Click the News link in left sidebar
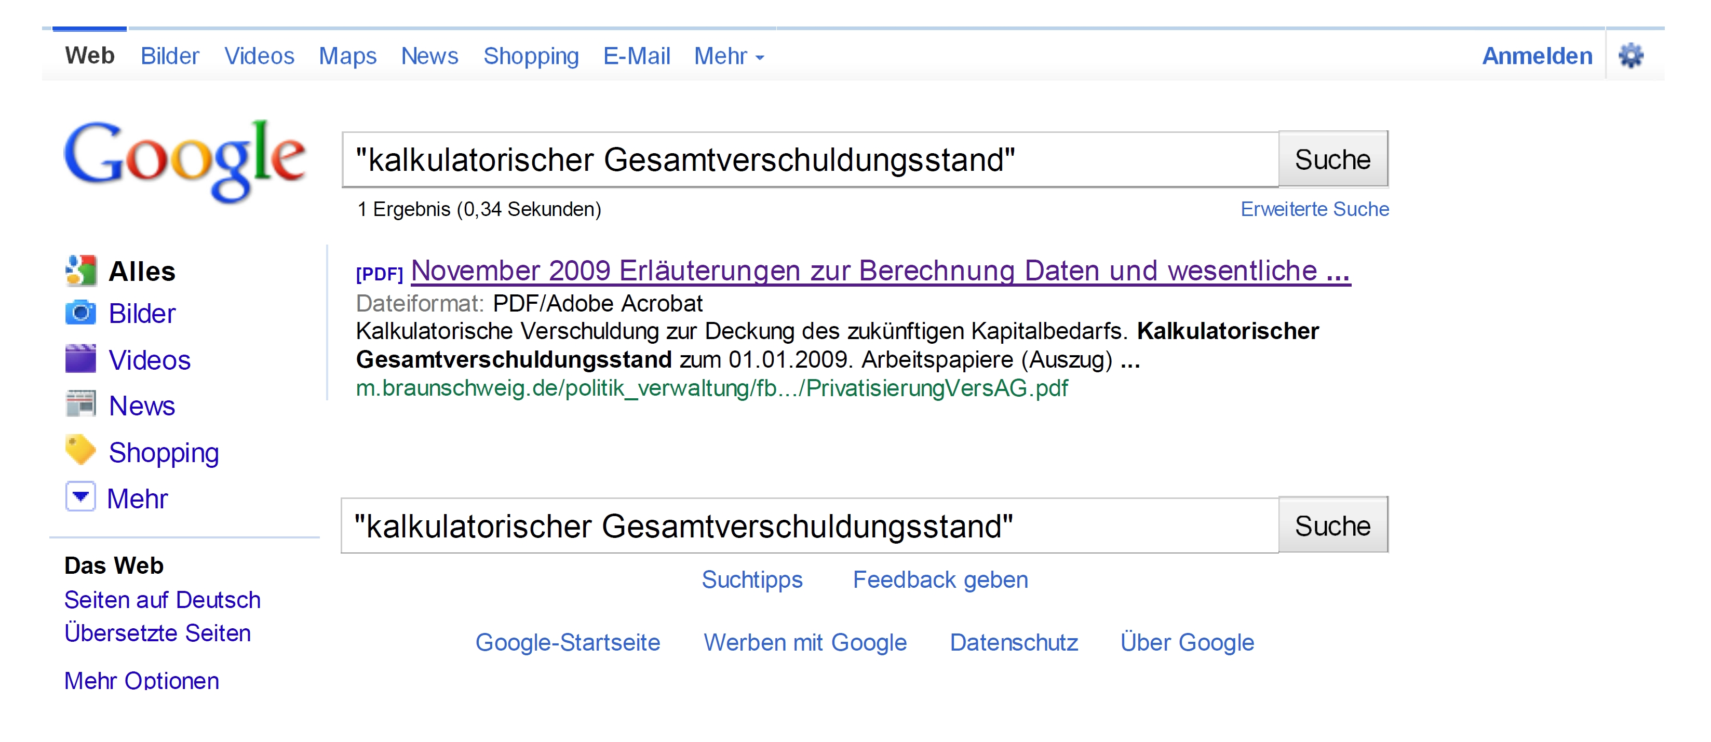 142,406
